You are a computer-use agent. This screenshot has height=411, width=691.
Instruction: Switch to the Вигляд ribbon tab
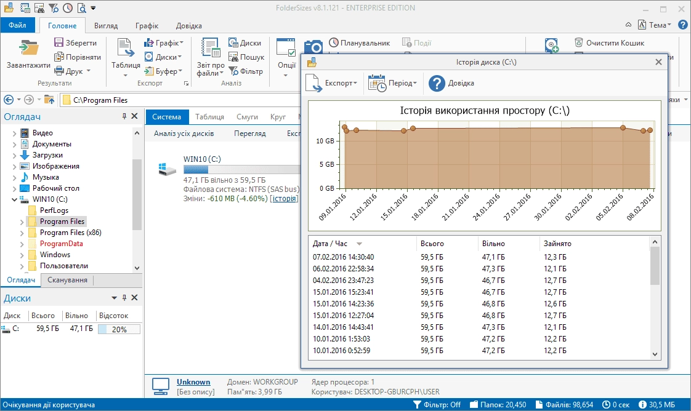pos(106,25)
